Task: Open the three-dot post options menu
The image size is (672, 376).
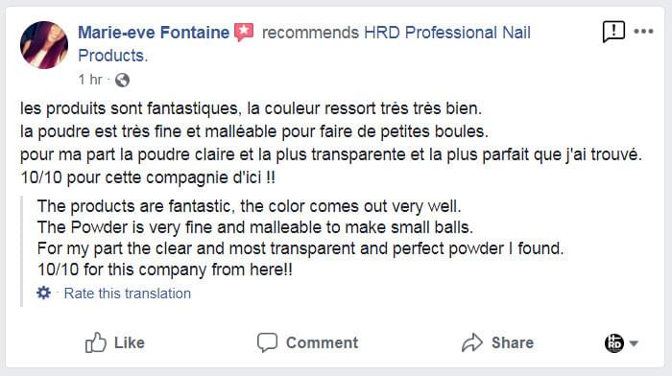Action: [x=644, y=32]
